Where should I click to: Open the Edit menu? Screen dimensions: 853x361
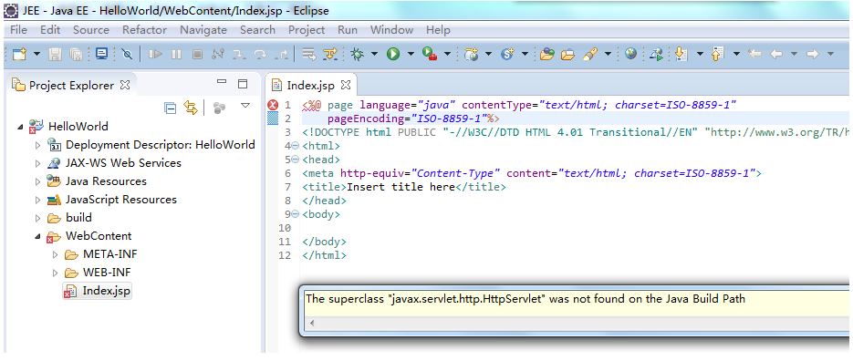(50, 30)
